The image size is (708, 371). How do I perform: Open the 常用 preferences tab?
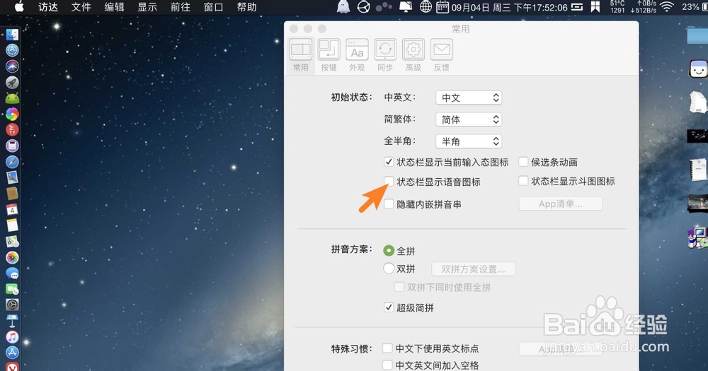point(300,55)
